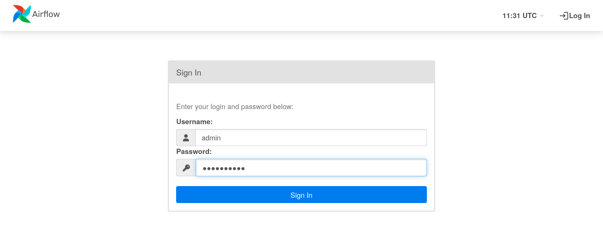Click the login arrow icon in navbar

564,16
